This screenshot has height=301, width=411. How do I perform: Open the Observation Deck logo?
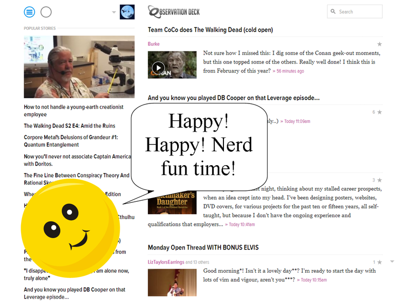pyautogui.click(x=174, y=12)
